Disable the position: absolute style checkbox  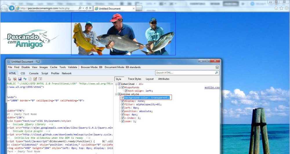pos(122,111)
